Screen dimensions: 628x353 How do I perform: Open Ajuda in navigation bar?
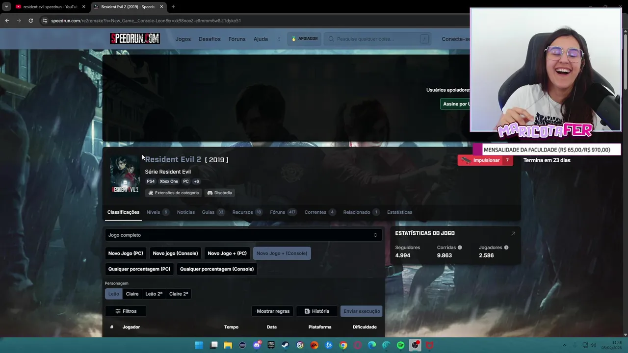tap(261, 39)
